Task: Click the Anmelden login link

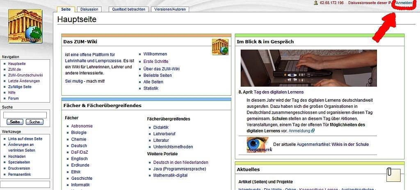Action: 404,3
